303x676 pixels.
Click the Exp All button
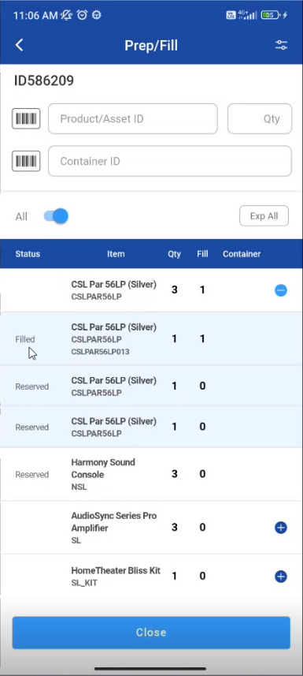pos(264,215)
